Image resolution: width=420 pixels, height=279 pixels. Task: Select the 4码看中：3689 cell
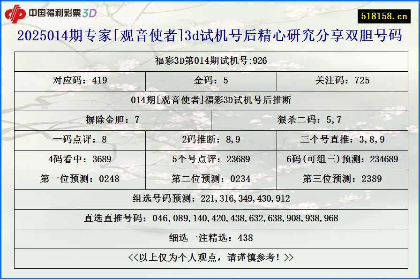pyautogui.click(x=80, y=158)
